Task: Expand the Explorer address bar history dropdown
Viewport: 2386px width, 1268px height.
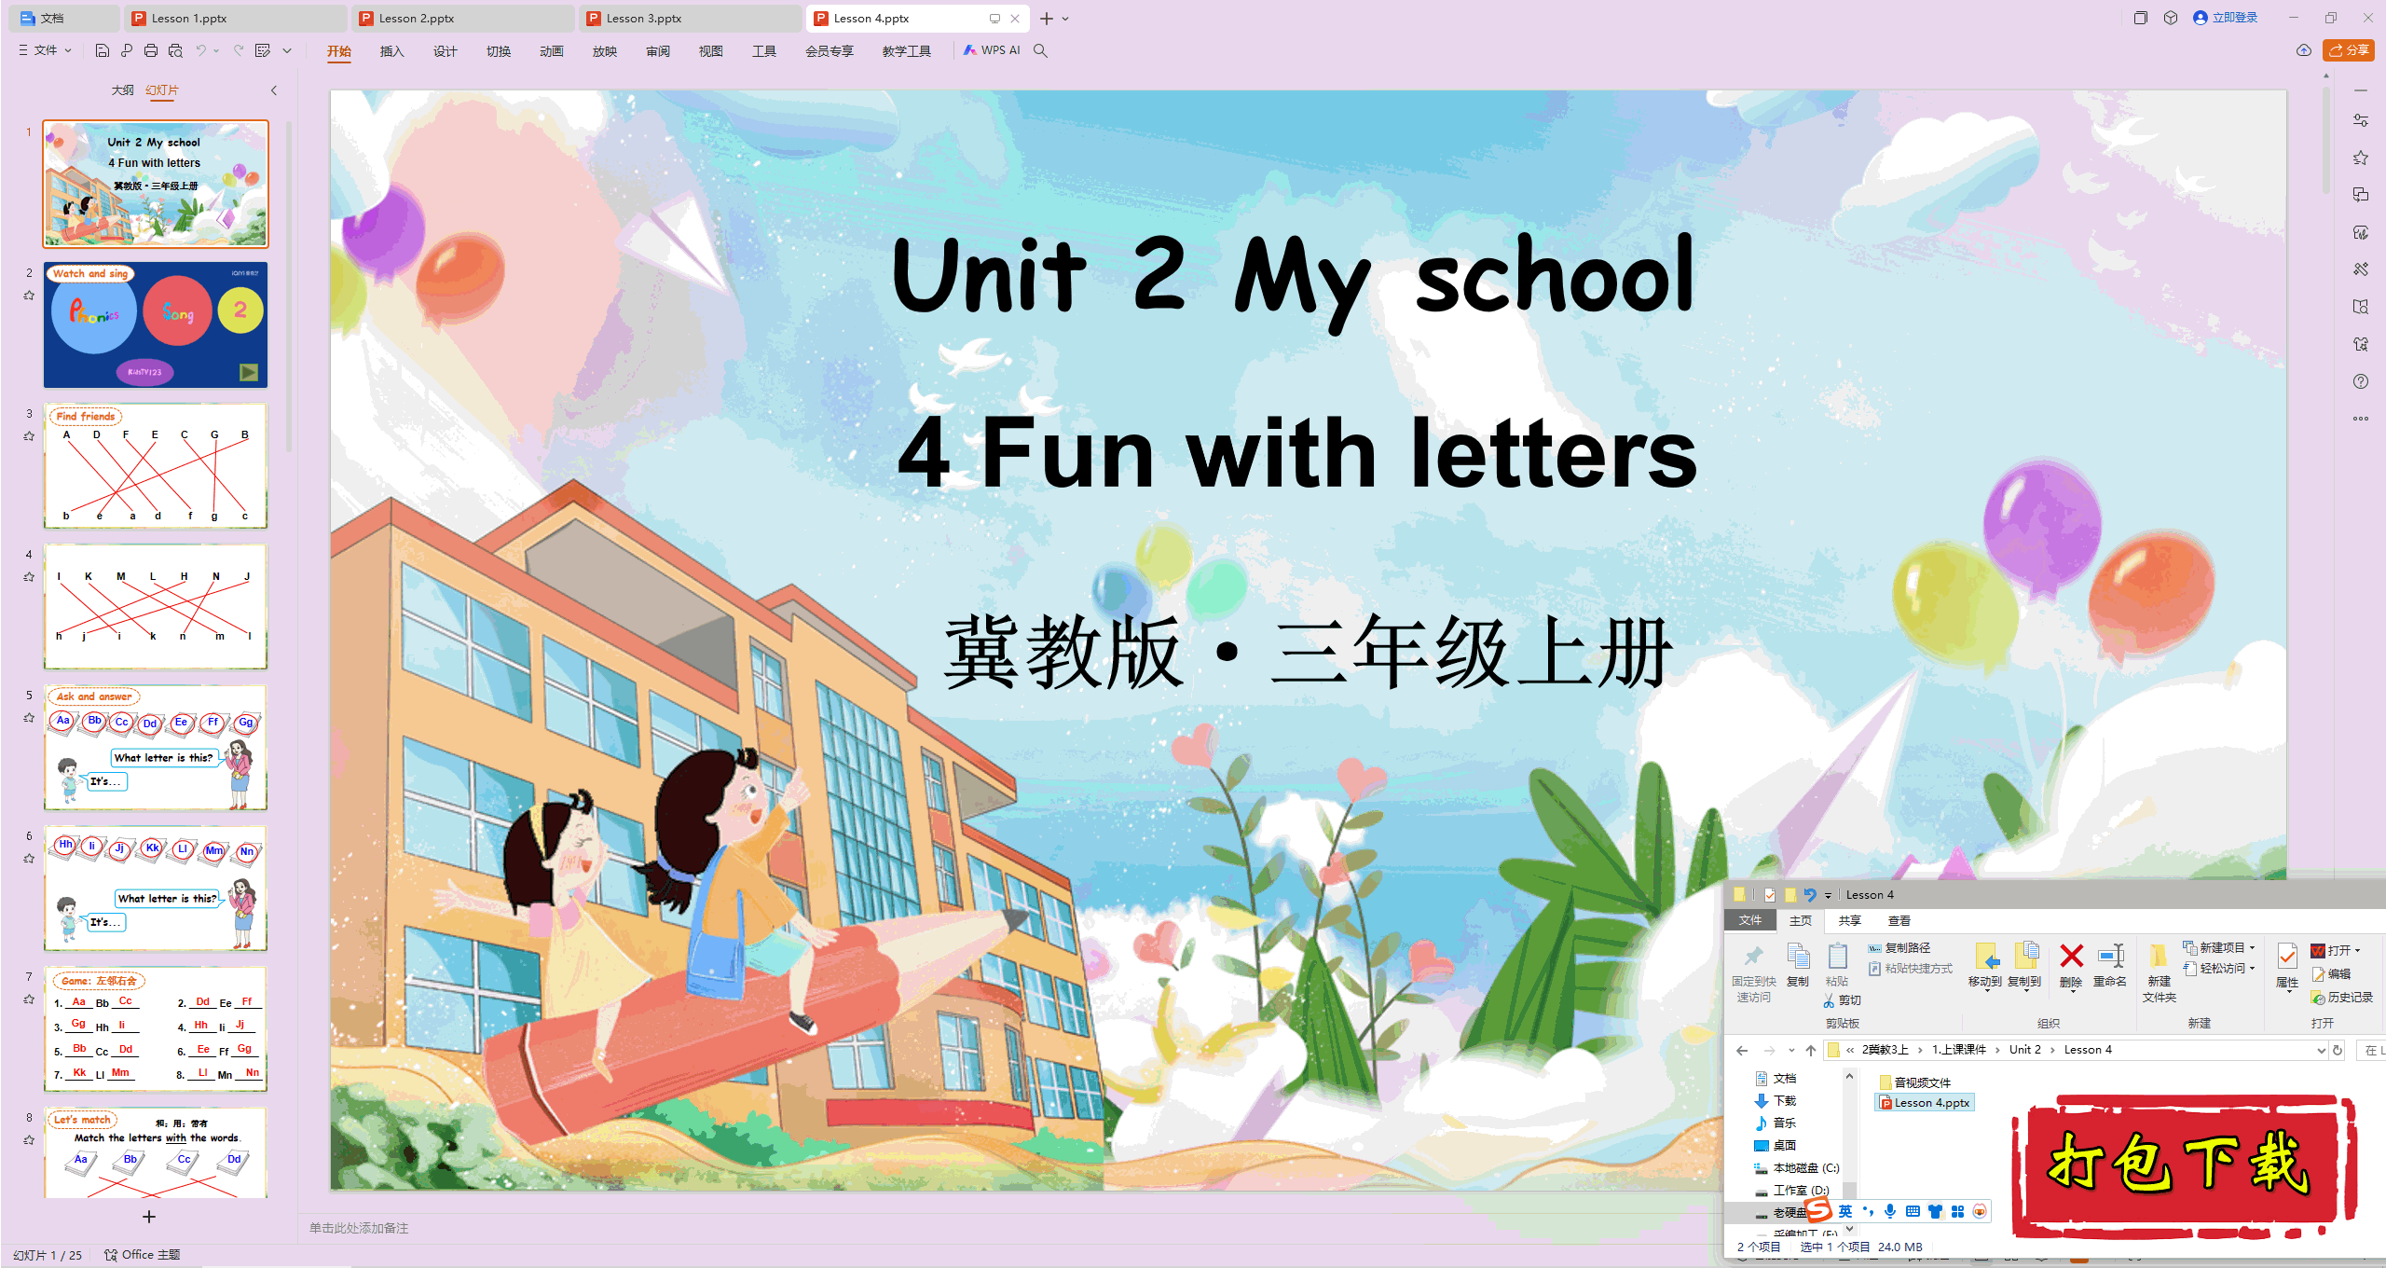Action: click(x=2321, y=1050)
